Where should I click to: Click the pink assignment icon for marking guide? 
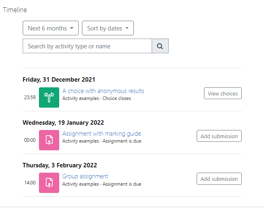(49, 140)
